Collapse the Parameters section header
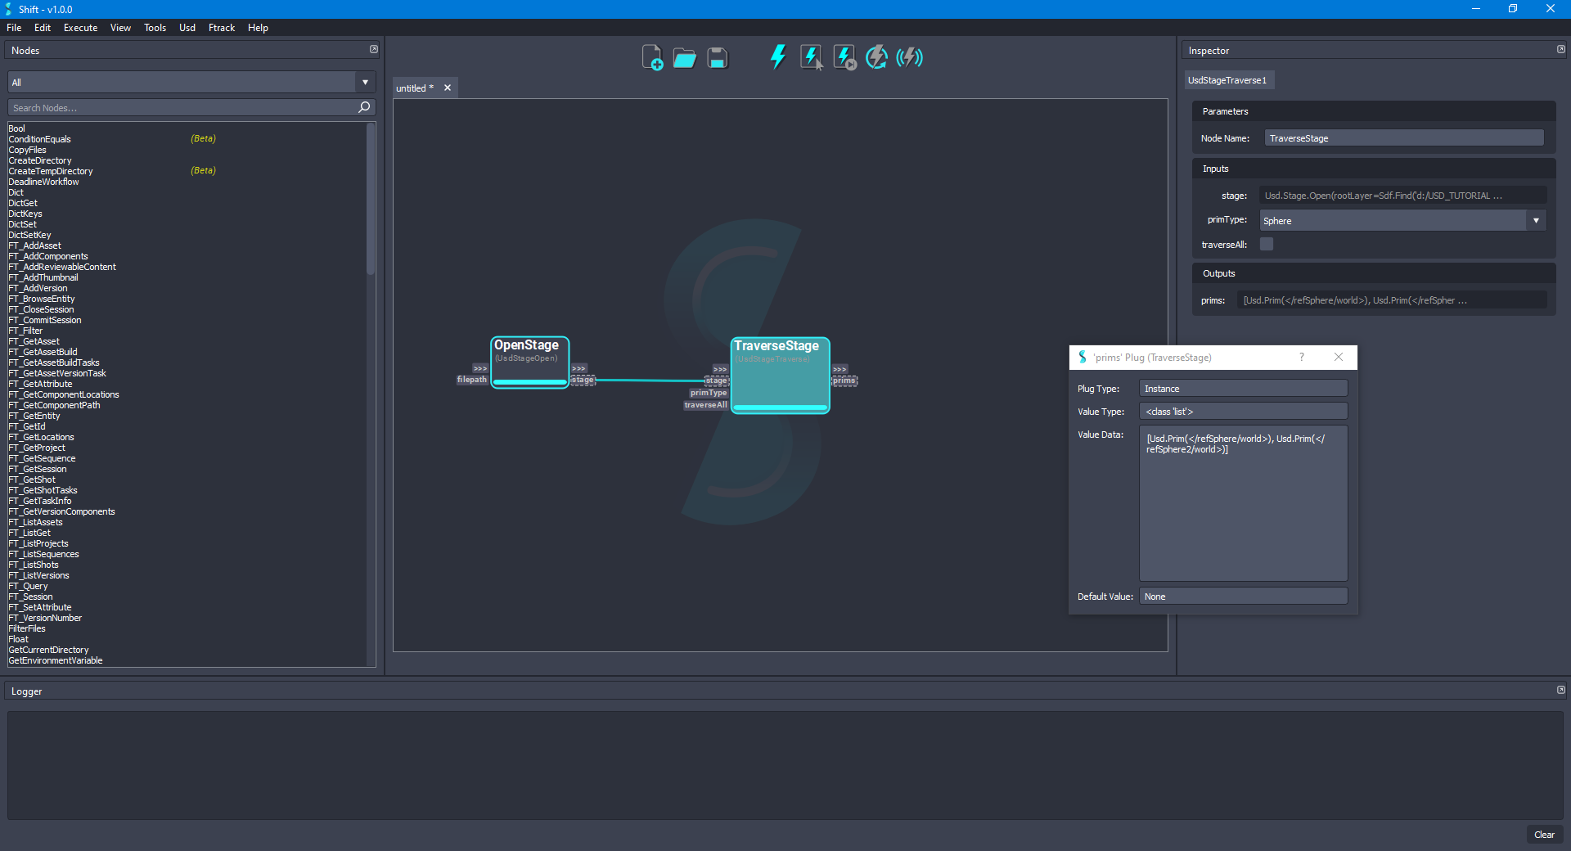 click(1225, 110)
